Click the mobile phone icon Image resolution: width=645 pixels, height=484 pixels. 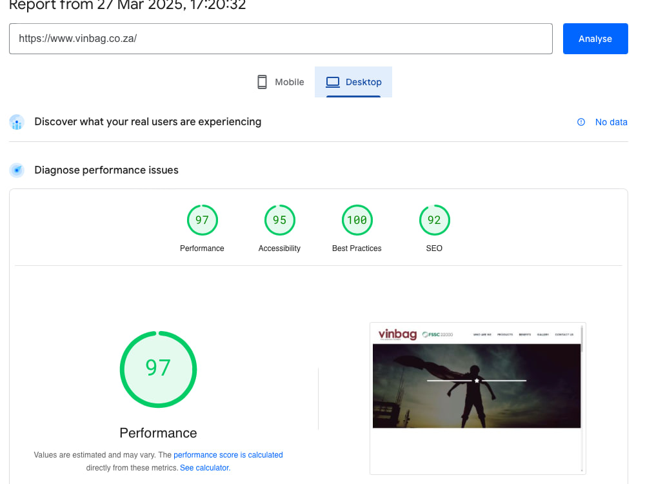tap(262, 82)
